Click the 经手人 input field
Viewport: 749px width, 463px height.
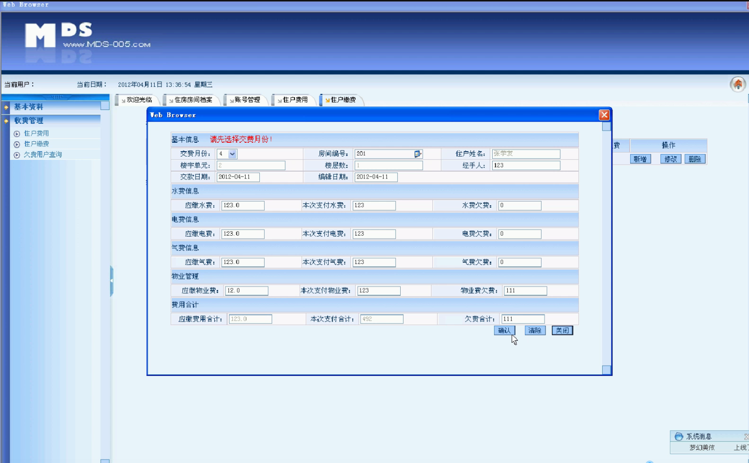click(x=526, y=165)
